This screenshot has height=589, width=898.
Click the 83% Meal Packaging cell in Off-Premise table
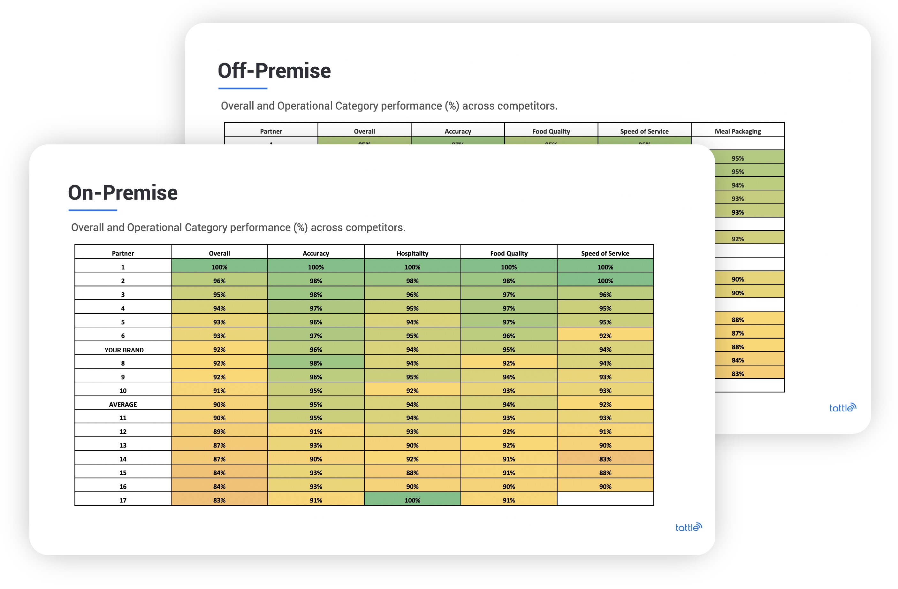coord(738,373)
